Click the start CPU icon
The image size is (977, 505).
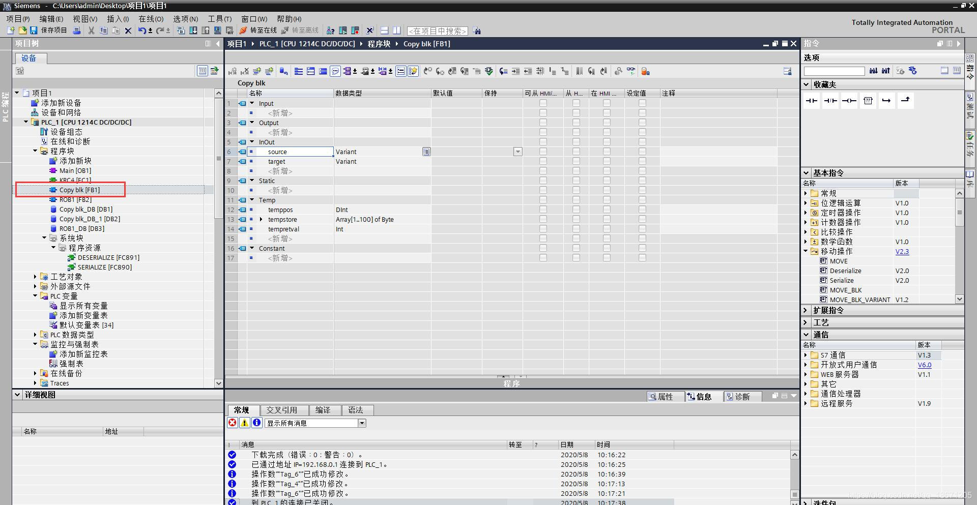343,31
